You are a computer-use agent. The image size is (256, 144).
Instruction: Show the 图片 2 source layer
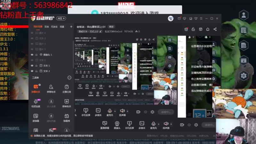point(32,49)
